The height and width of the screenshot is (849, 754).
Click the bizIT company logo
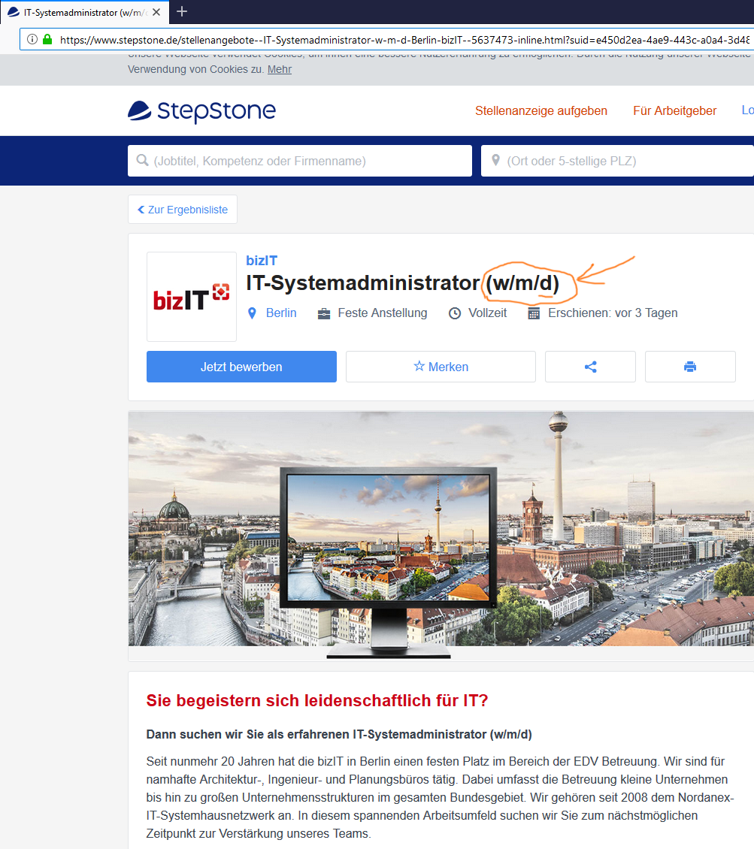[192, 297]
